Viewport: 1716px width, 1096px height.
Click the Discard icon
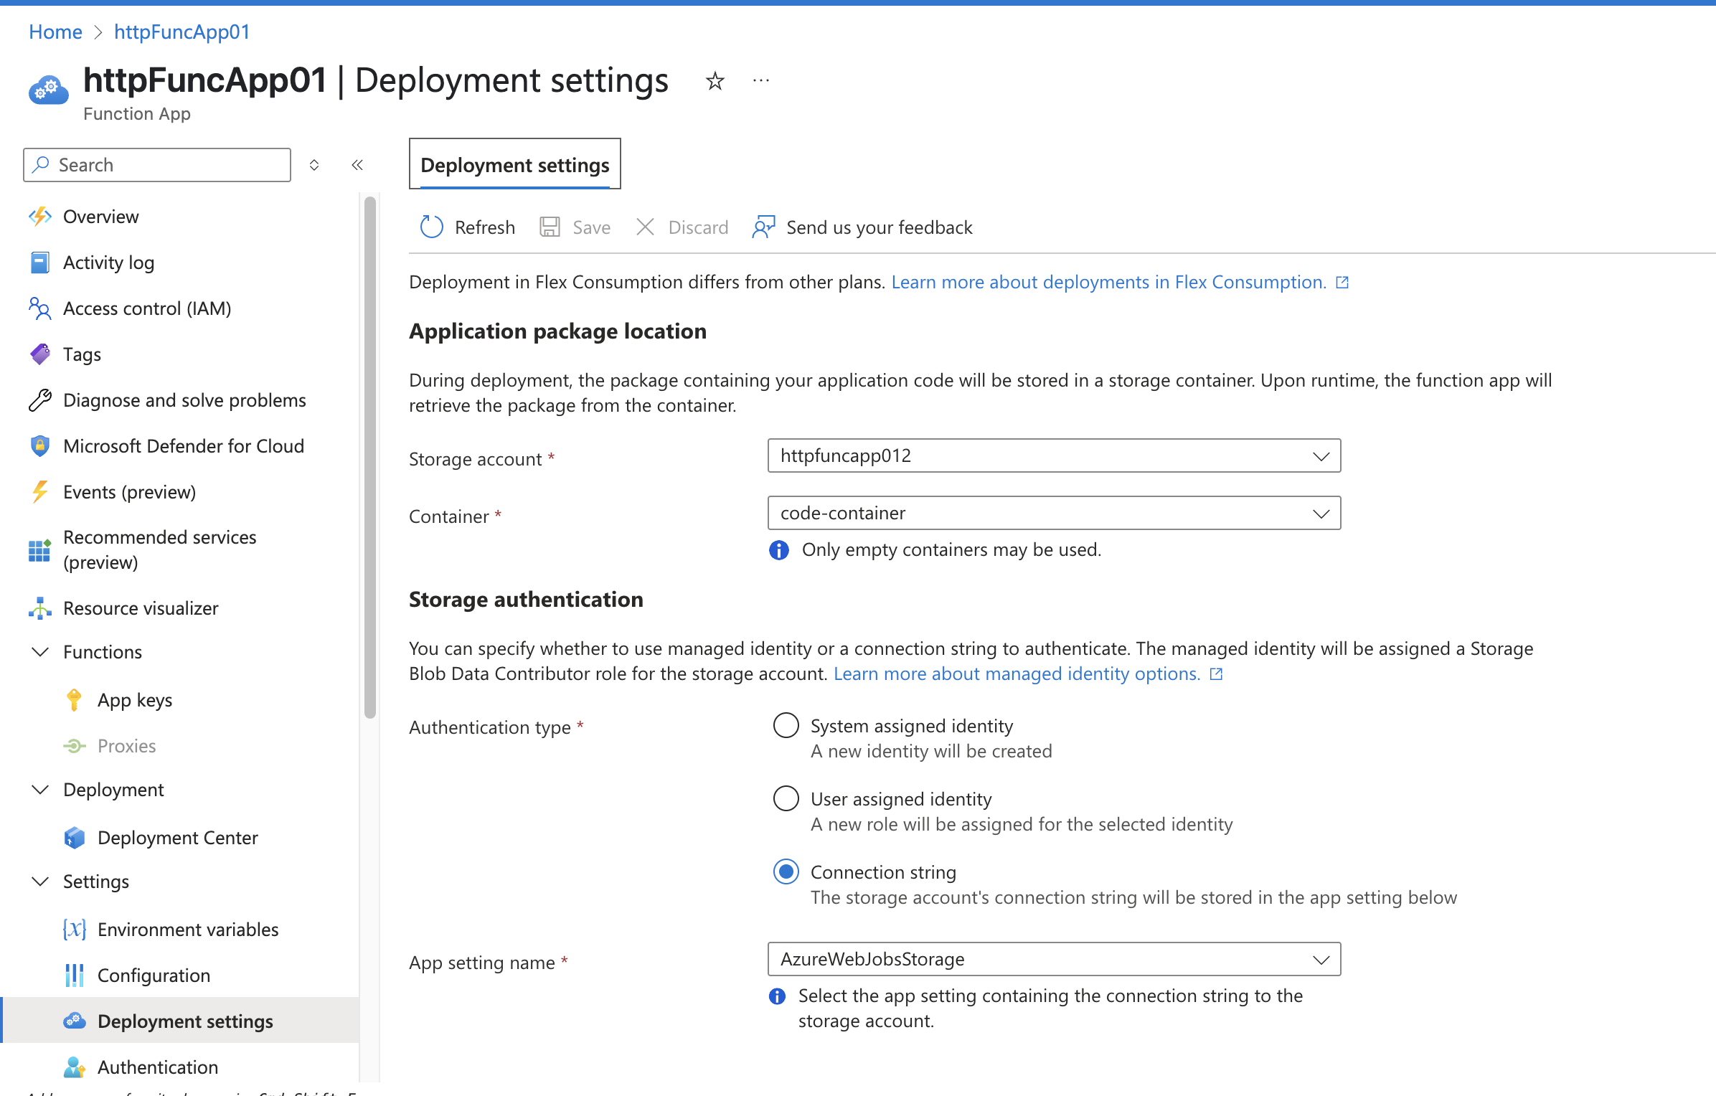click(645, 227)
